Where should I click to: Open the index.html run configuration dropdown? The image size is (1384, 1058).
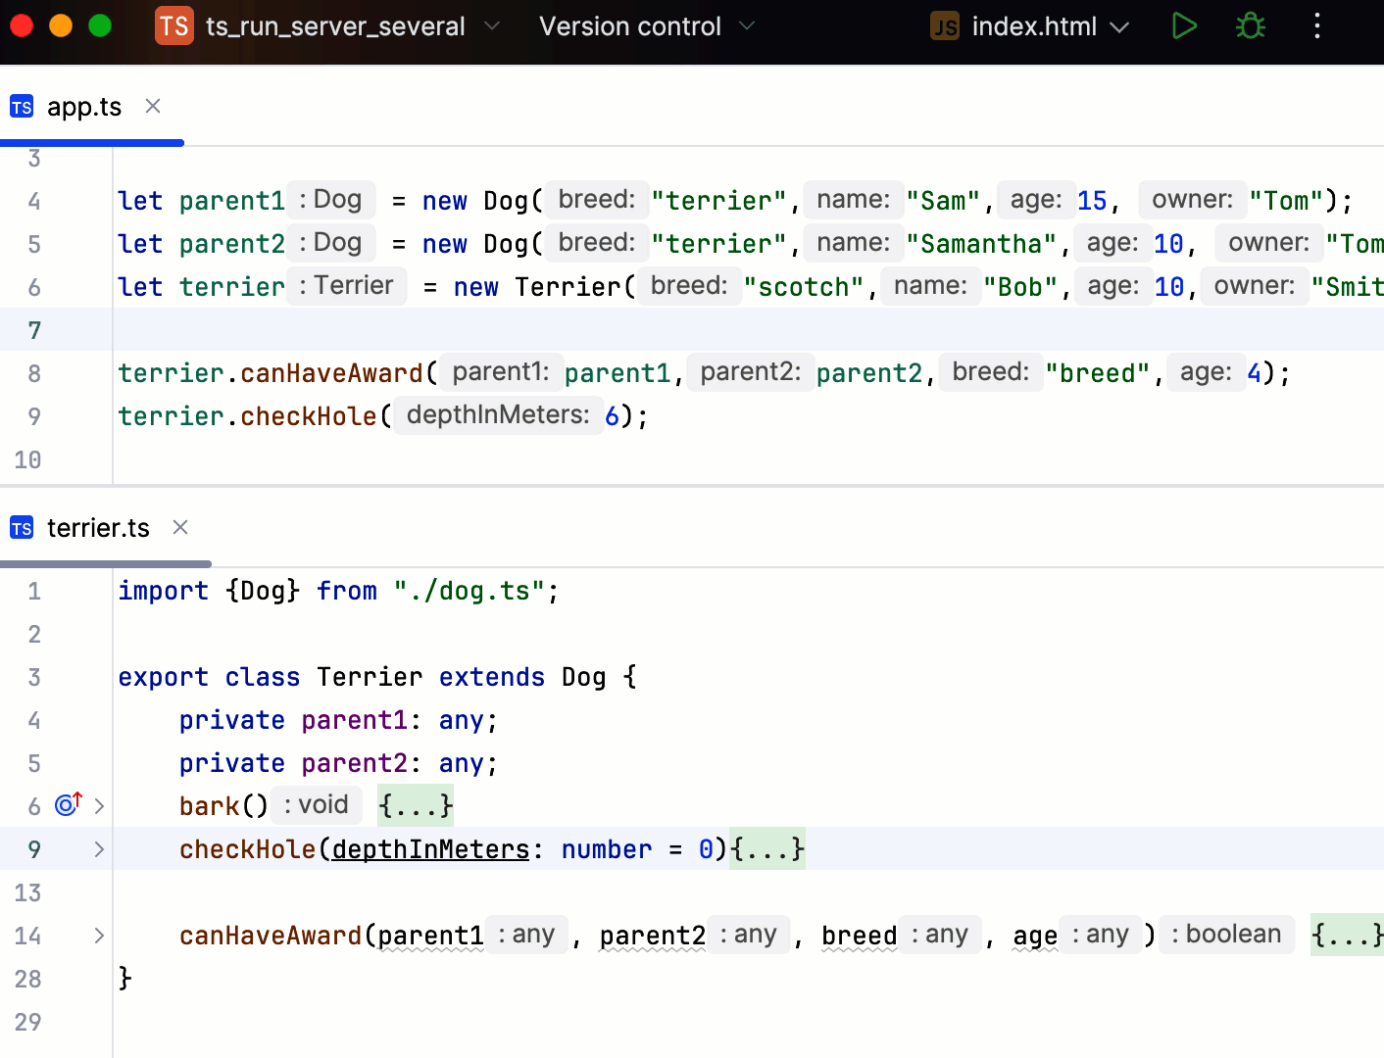1119,26
